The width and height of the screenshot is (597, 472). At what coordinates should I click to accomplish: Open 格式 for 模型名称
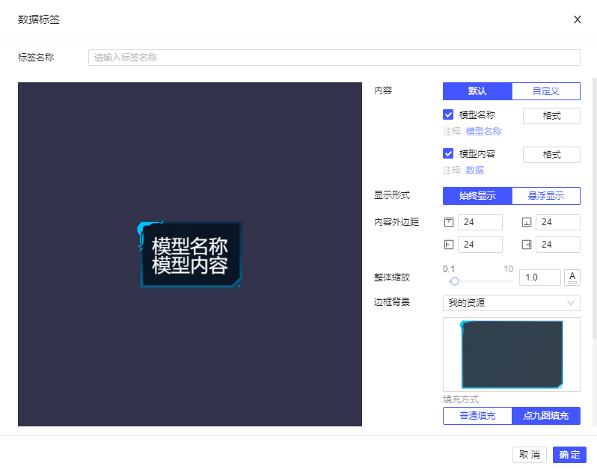click(x=551, y=116)
